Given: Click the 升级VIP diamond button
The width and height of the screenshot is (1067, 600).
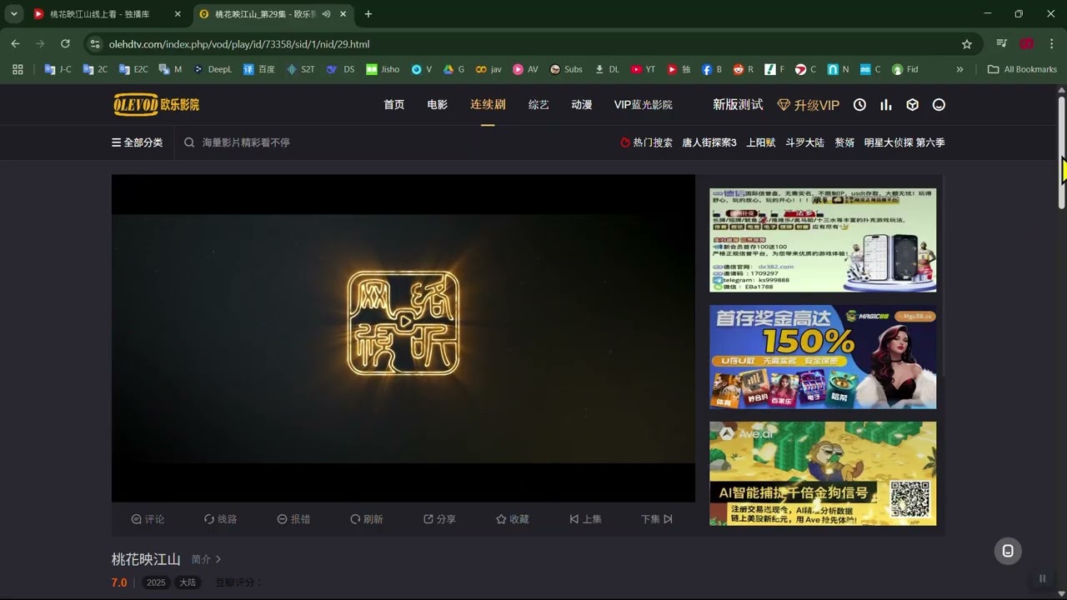Looking at the screenshot, I should 808,105.
